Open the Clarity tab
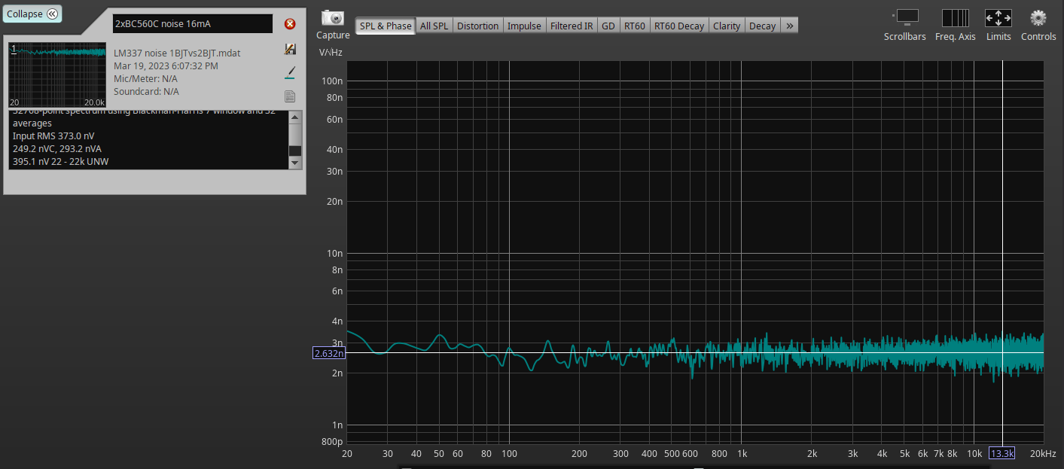Viewport: 1064px width, 469px height. 727,26
